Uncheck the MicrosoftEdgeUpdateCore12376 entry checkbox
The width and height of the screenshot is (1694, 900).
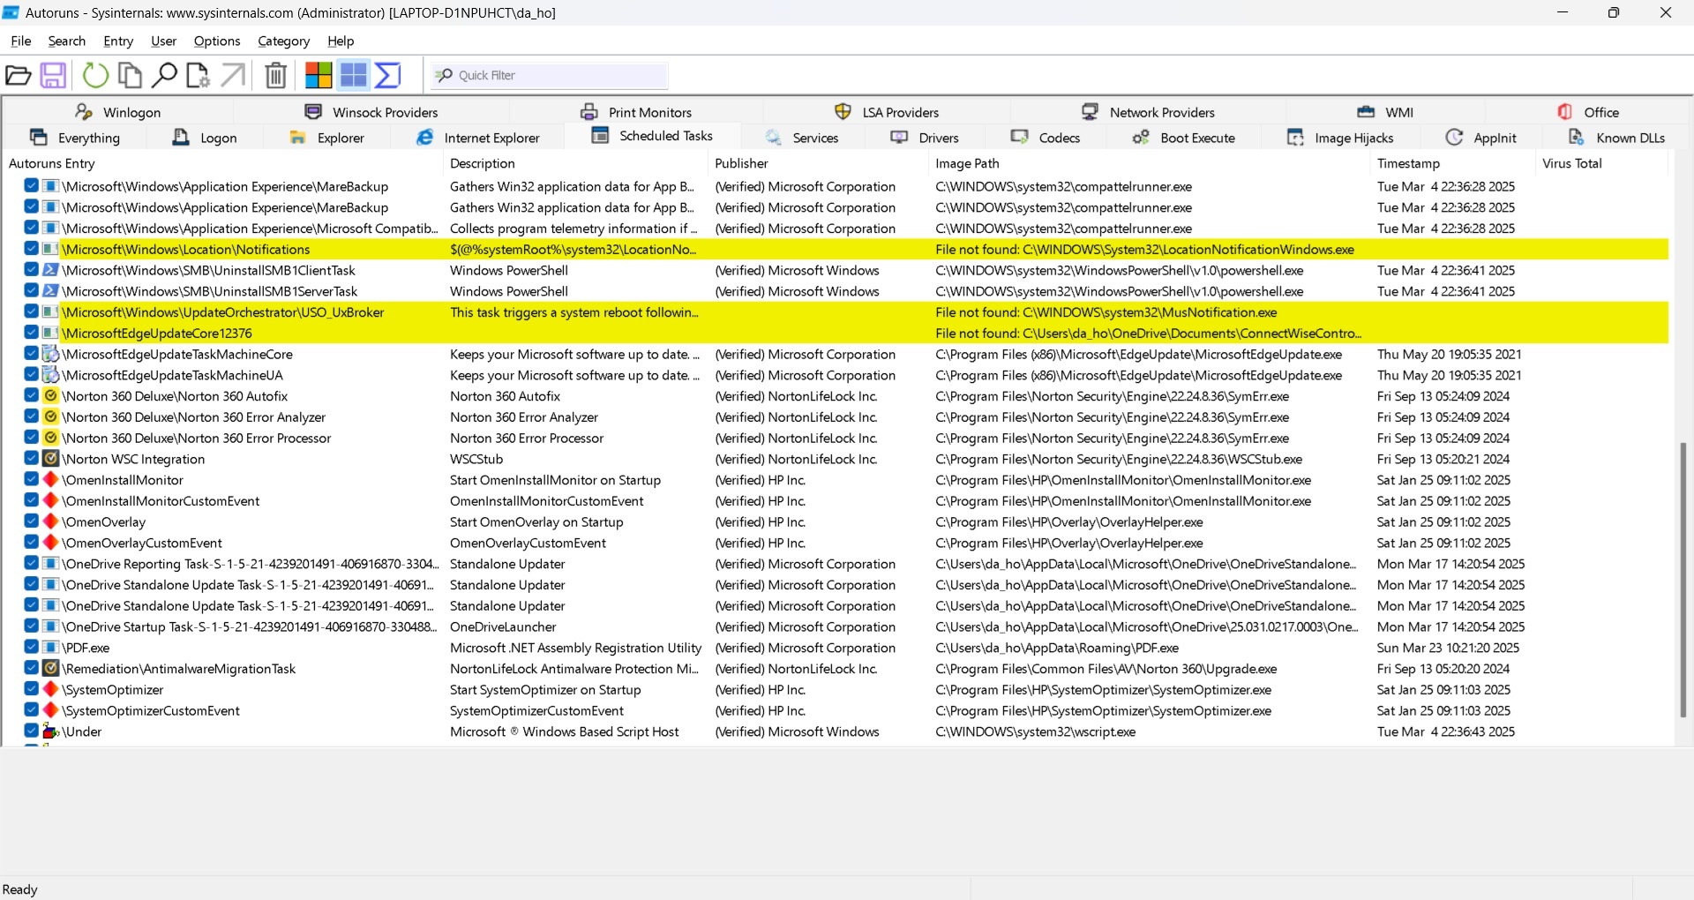[31, 333]
